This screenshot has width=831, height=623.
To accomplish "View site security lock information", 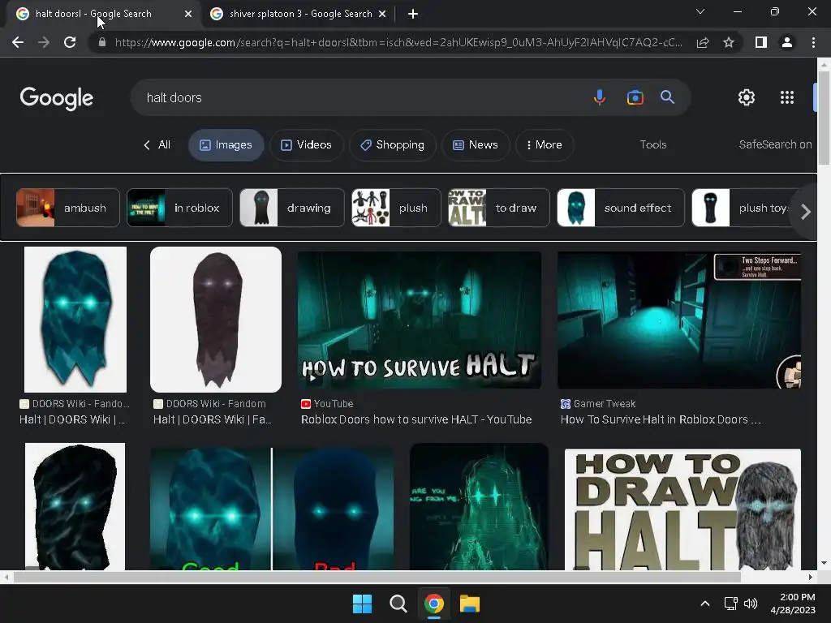I will pyautogui.click(x=102, y=42).
